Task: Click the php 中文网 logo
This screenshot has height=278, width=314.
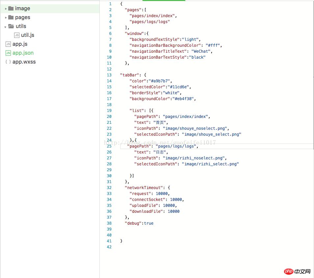Action: point(297,271)
